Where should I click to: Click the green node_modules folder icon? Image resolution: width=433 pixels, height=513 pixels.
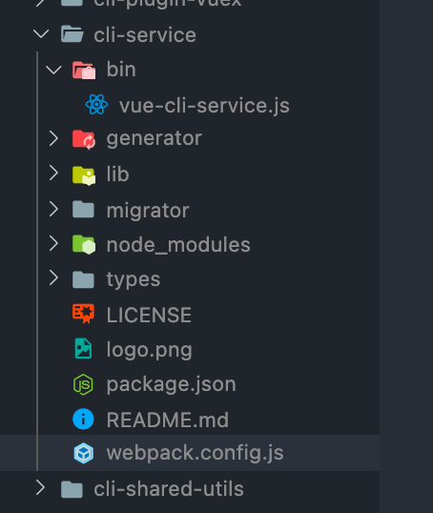click(84, 244)
